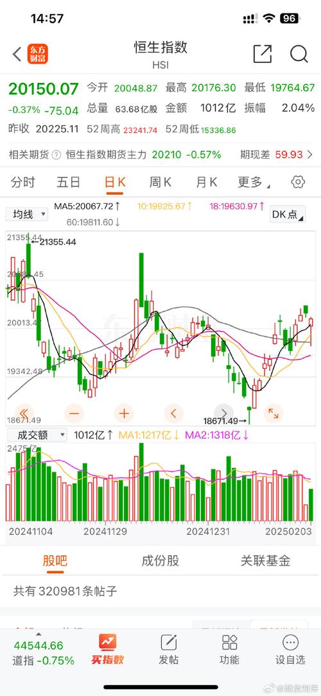Tap the 发帖 post icon
The height and width of the screenshot is (696, 321).
(x=168, y=649)
